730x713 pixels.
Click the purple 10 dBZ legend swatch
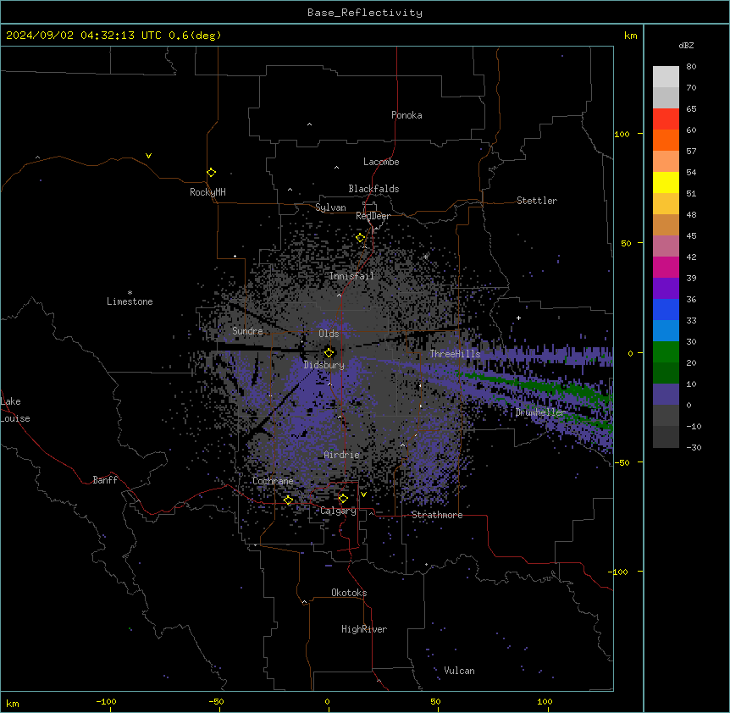click(666, 395)
